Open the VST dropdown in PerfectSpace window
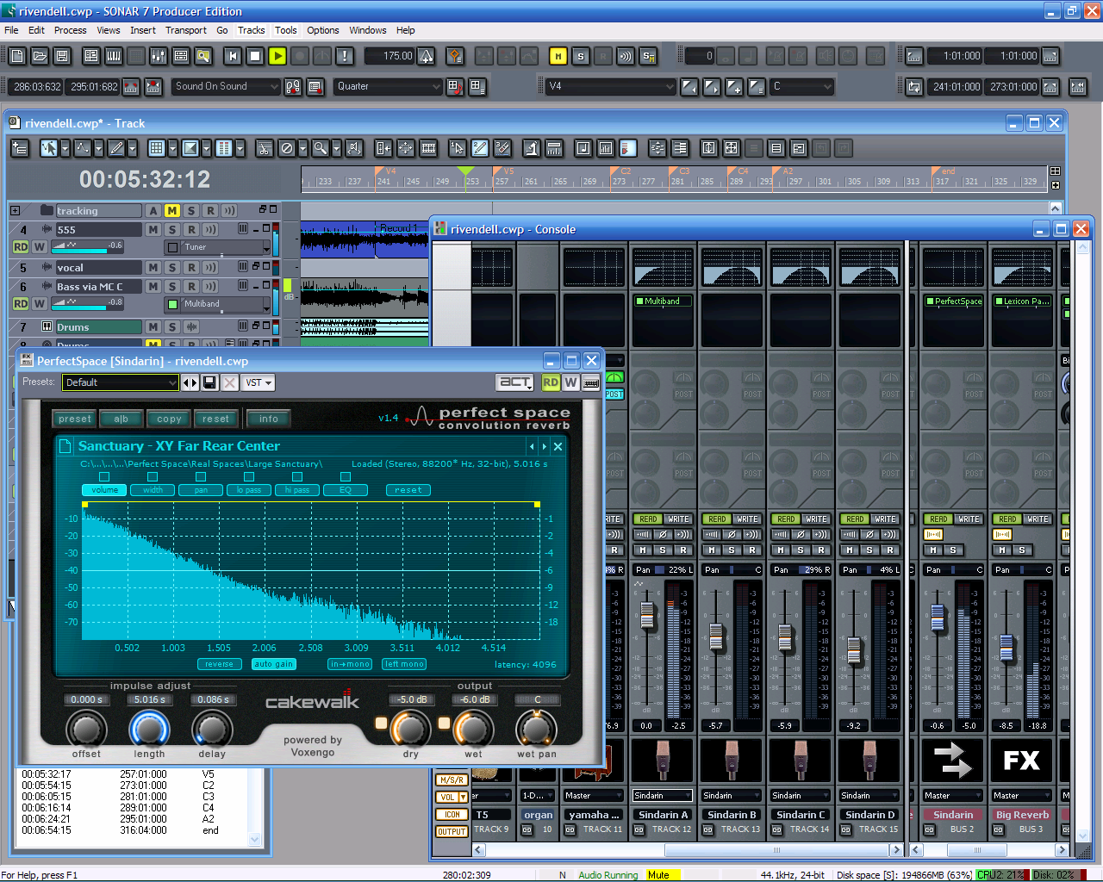The width and height of the screenshot is (1103, 882). (259, 382)
